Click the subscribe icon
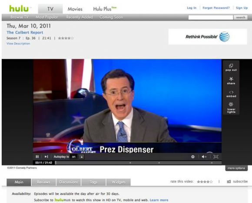 [229, 182]
